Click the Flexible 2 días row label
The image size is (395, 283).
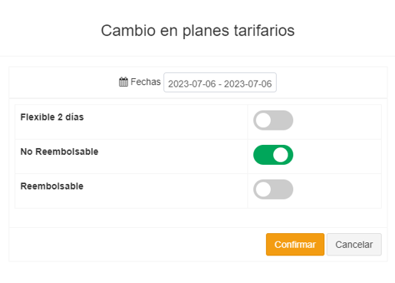(52, 117)
